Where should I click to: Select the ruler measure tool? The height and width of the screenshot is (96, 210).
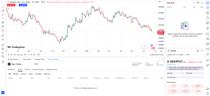[3, 36]
